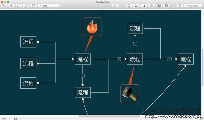The height and width of the screenshot is (120, 204).
Task: Click the boundary shape toolbar icon
Action: pos(26,6)
